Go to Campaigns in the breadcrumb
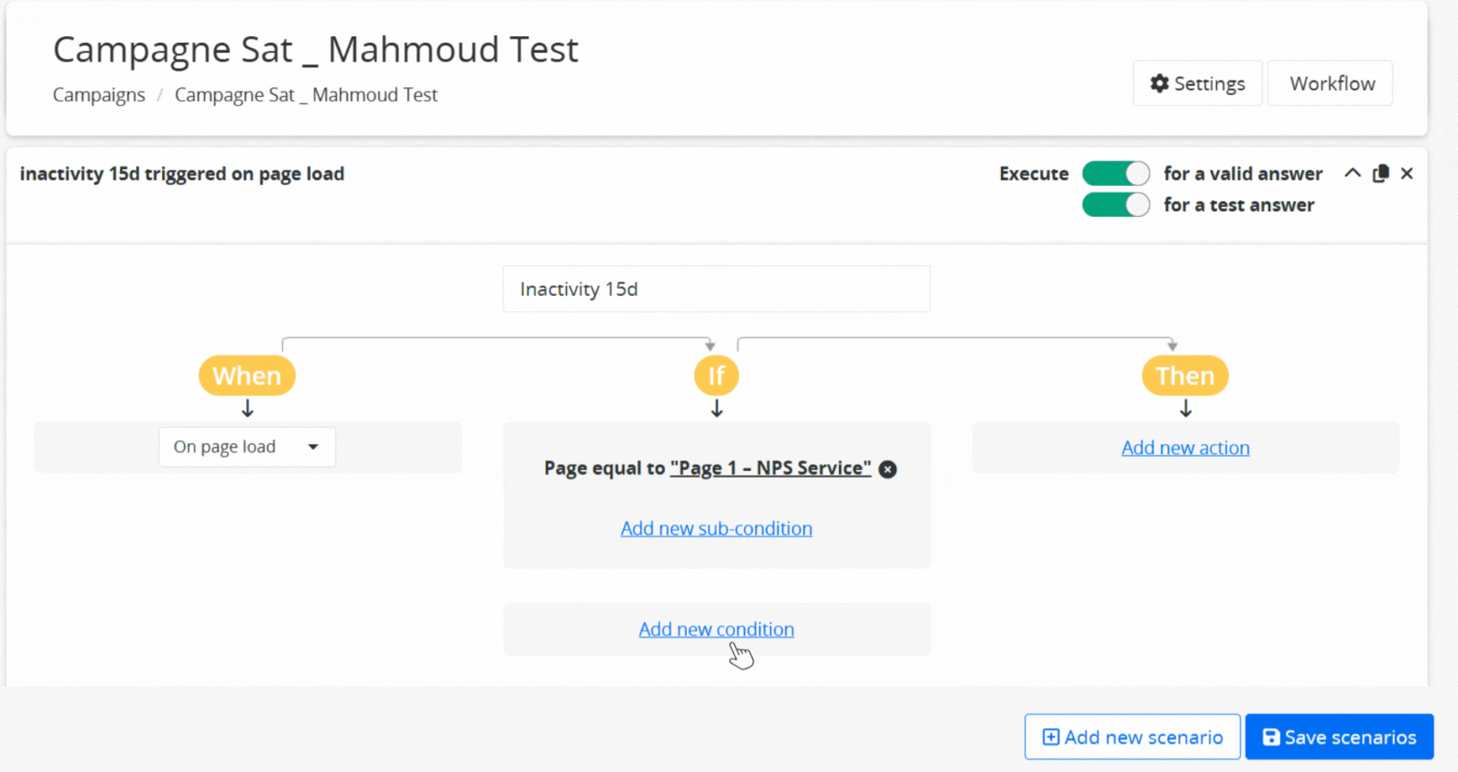 [99, 95]
